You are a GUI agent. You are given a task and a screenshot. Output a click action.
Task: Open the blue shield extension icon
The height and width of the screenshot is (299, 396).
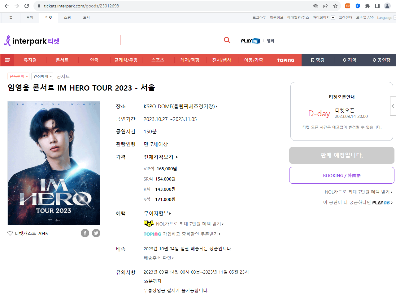pos(358,6)
